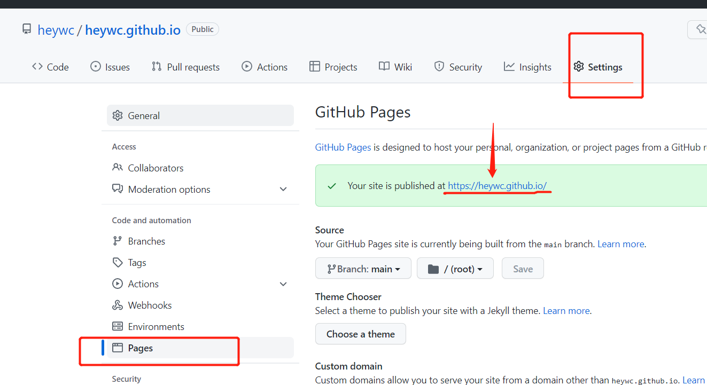Click the tag icon beside Tags
Screen dimensions: 707x385
(118, 262)
